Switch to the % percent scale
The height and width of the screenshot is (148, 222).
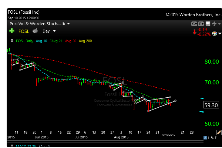point(212,138)
